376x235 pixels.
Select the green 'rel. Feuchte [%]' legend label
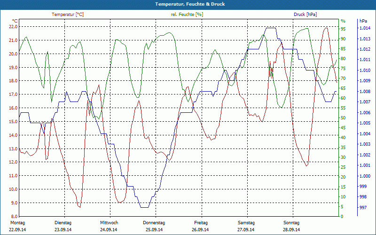pyautogui.click(x=187, y=15)
